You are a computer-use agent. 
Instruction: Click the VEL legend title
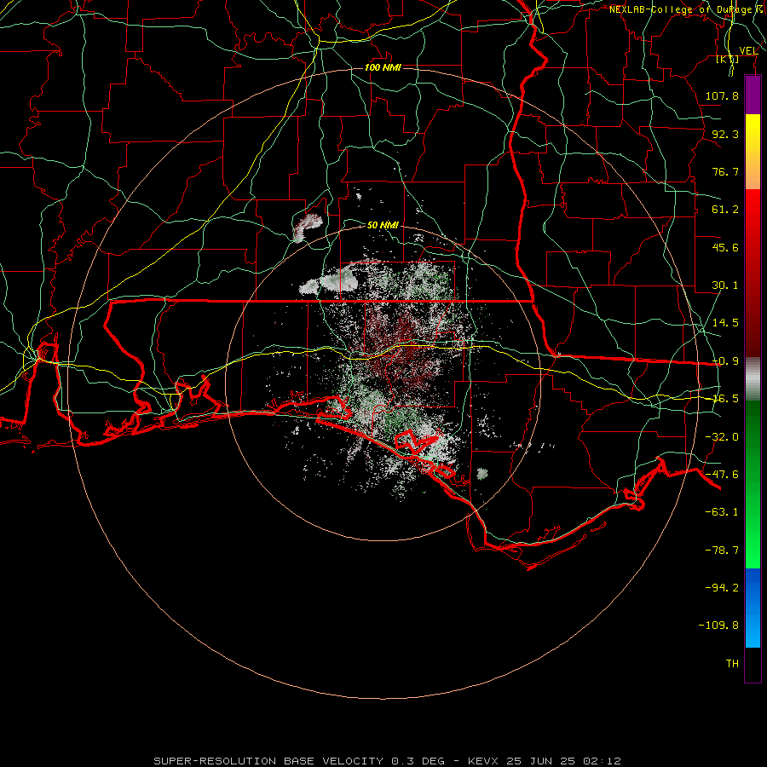tap(748, 50)
